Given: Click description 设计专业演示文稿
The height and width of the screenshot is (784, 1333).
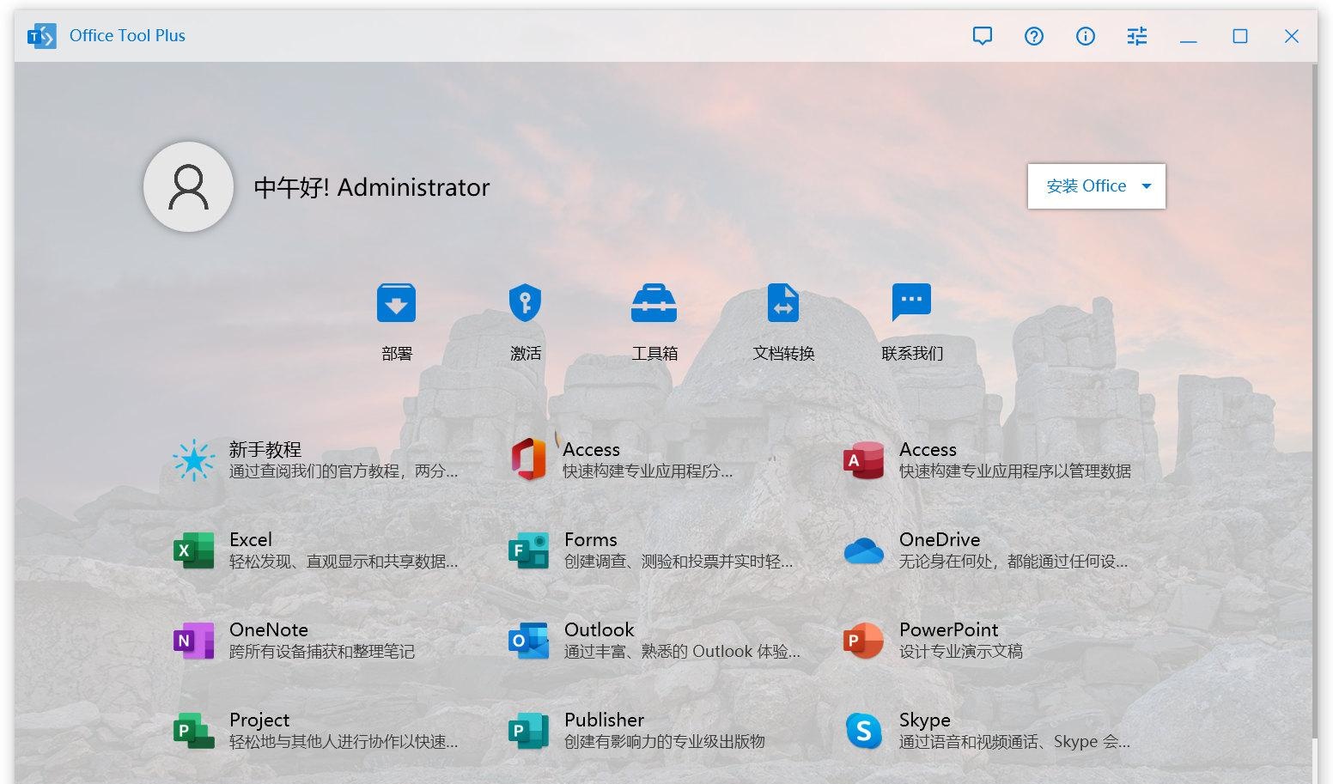Looking at the screenshot, I should [x=961, y=652].
